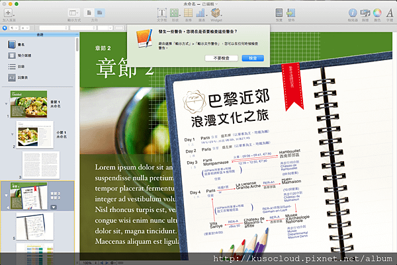Open the Inspector (檢閱器) icon
Viewport: 397px width, 265px height.
pos(353,13)
